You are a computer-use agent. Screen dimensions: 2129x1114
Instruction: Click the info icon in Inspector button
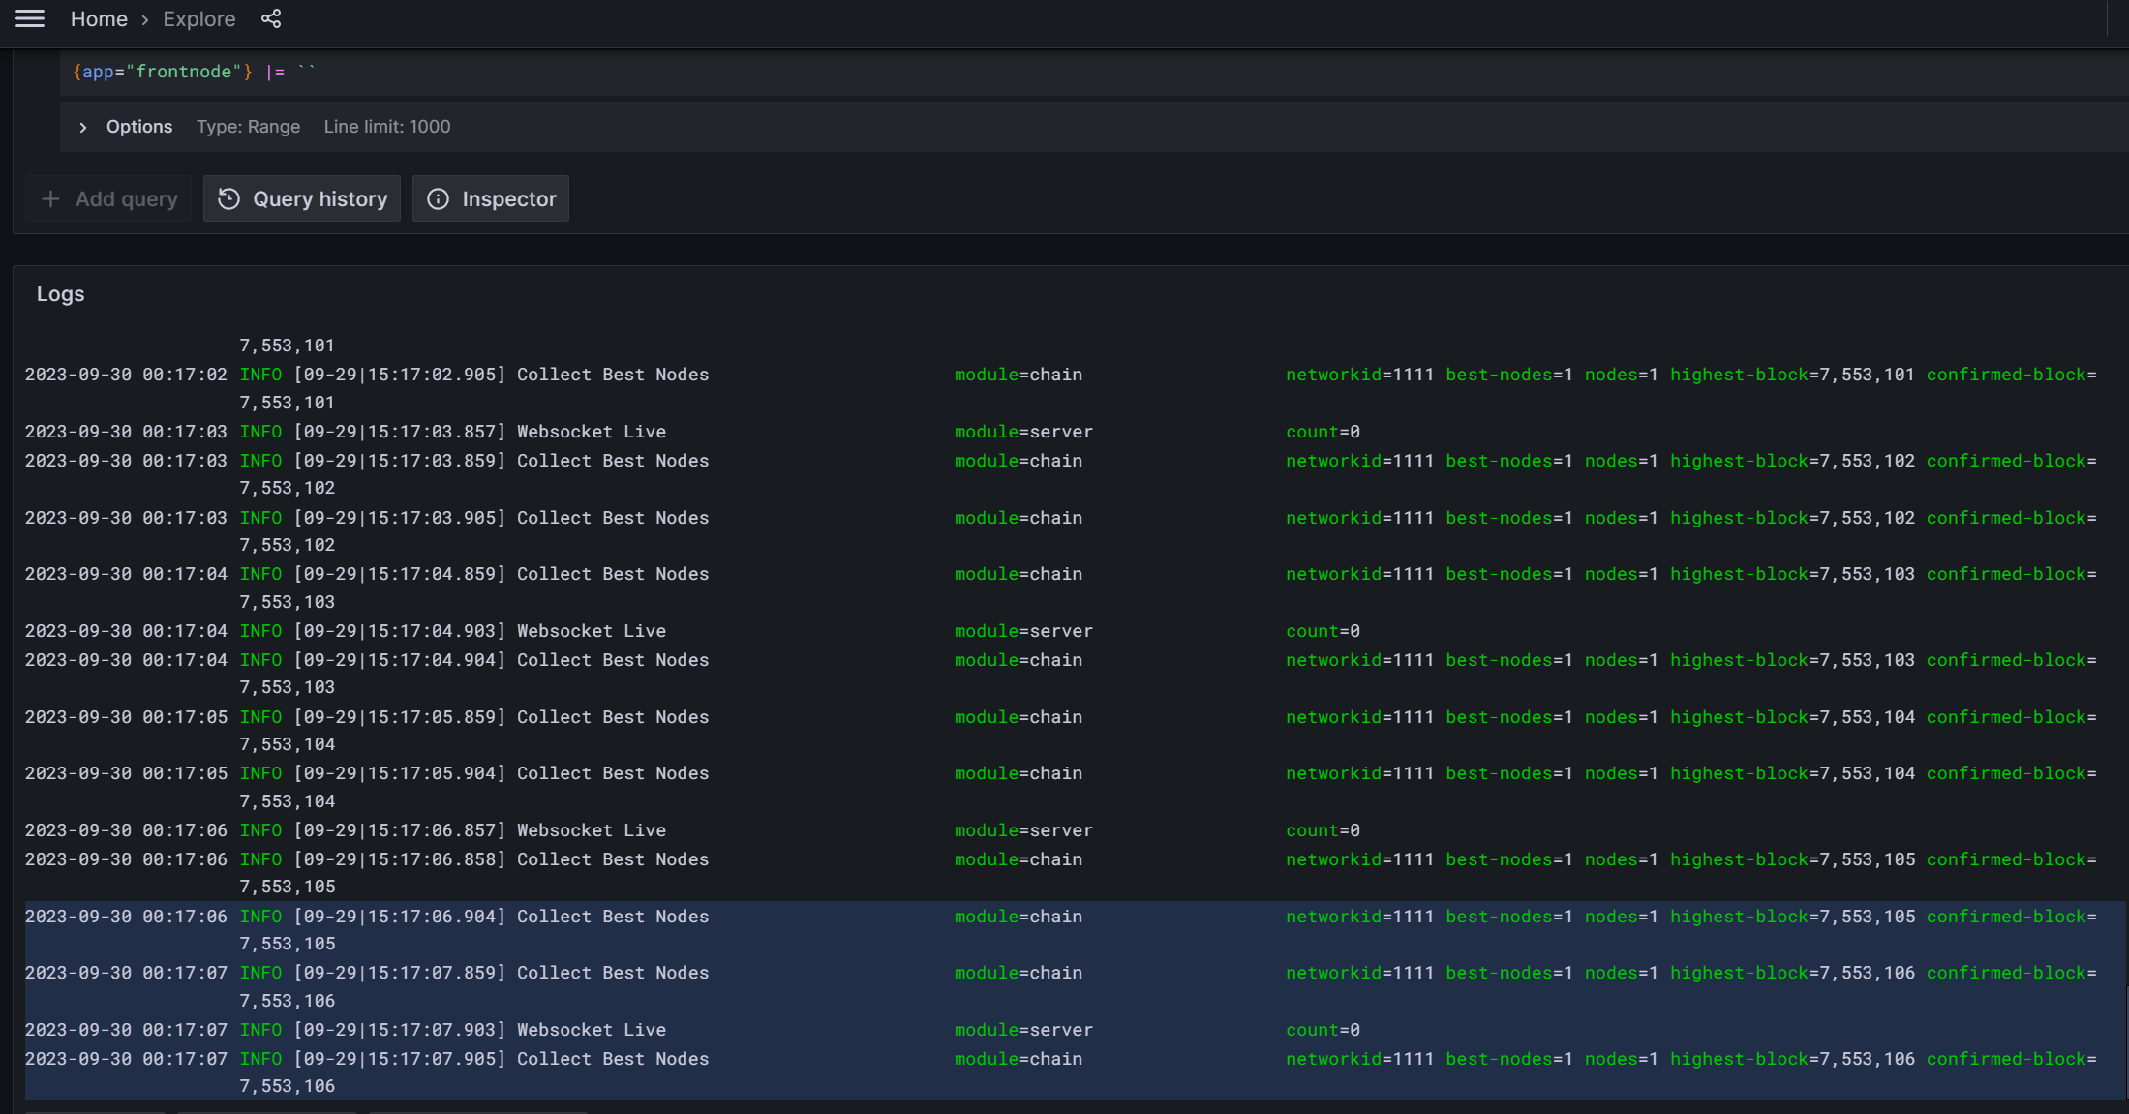pos(438,198)
